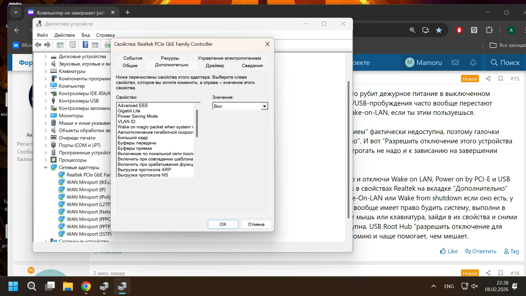Expand the Контроллеры USB node
The height and width of the screenshot is (296, 526).
(x=45, y=101)
